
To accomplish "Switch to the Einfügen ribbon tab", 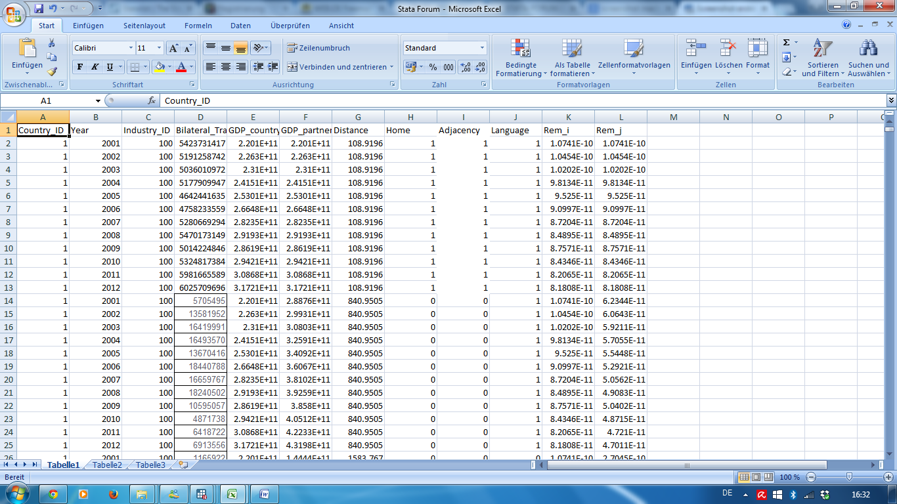I will pyautogui.click(x=88, y=26).
